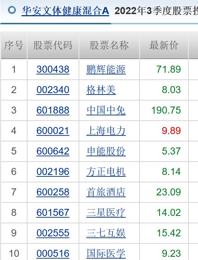This screenshot has width=198, height=260.
Task: Open stock code 002555 link
Action: [x=53, y=233]
